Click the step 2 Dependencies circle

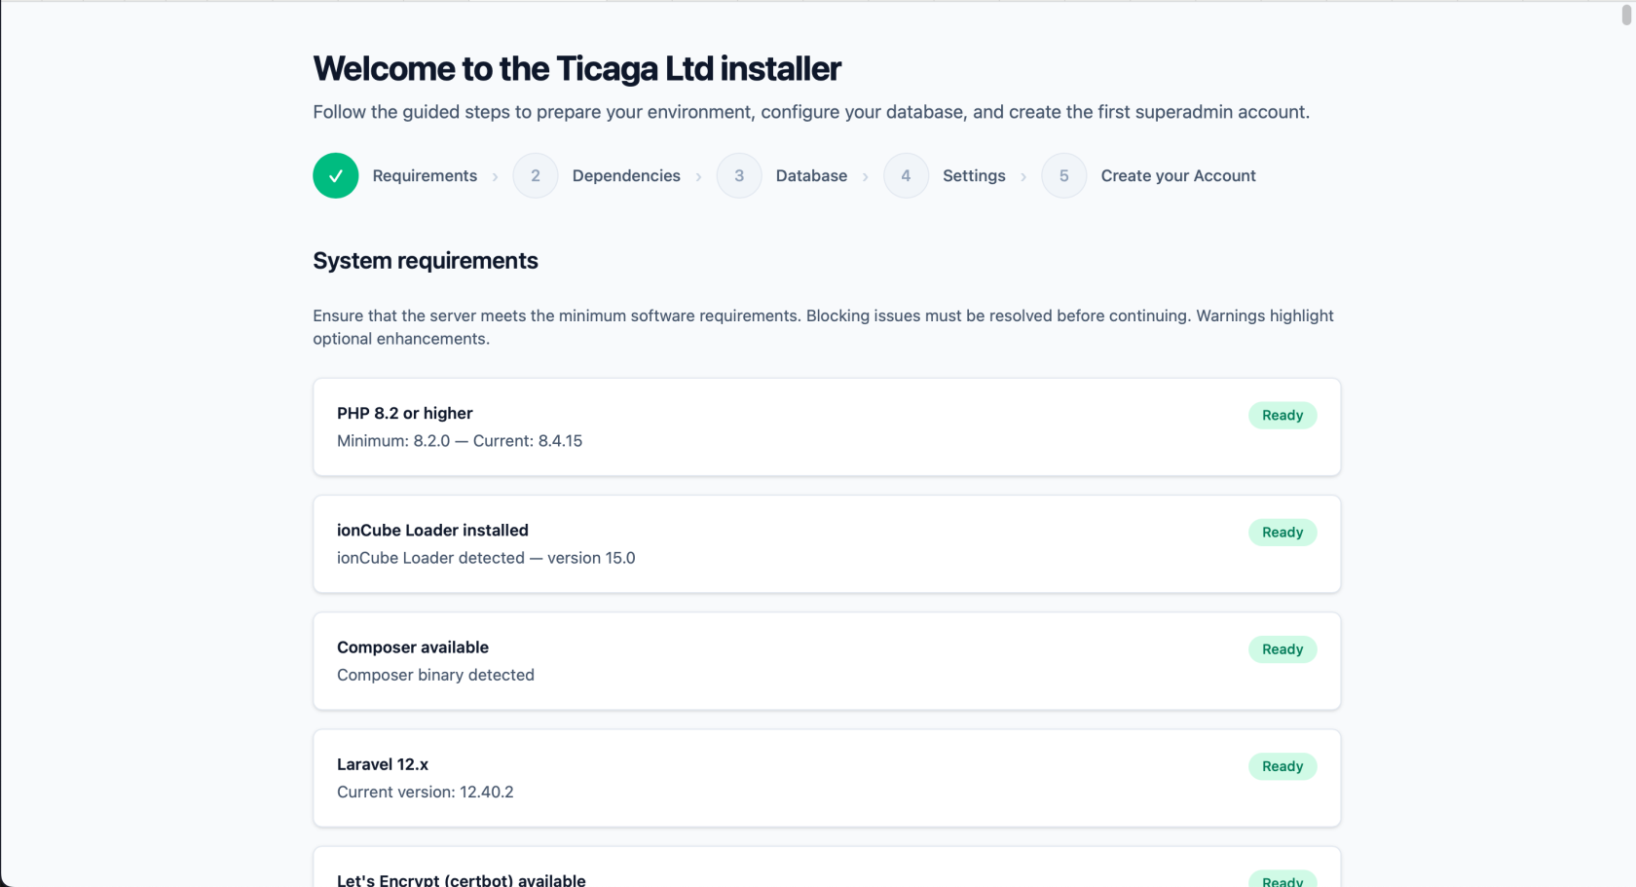535,176
